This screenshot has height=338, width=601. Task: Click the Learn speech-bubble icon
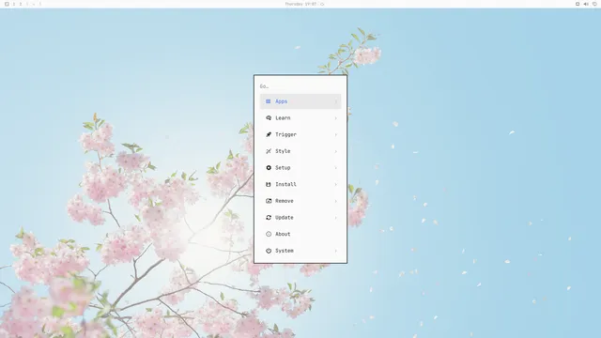[269, 118]
